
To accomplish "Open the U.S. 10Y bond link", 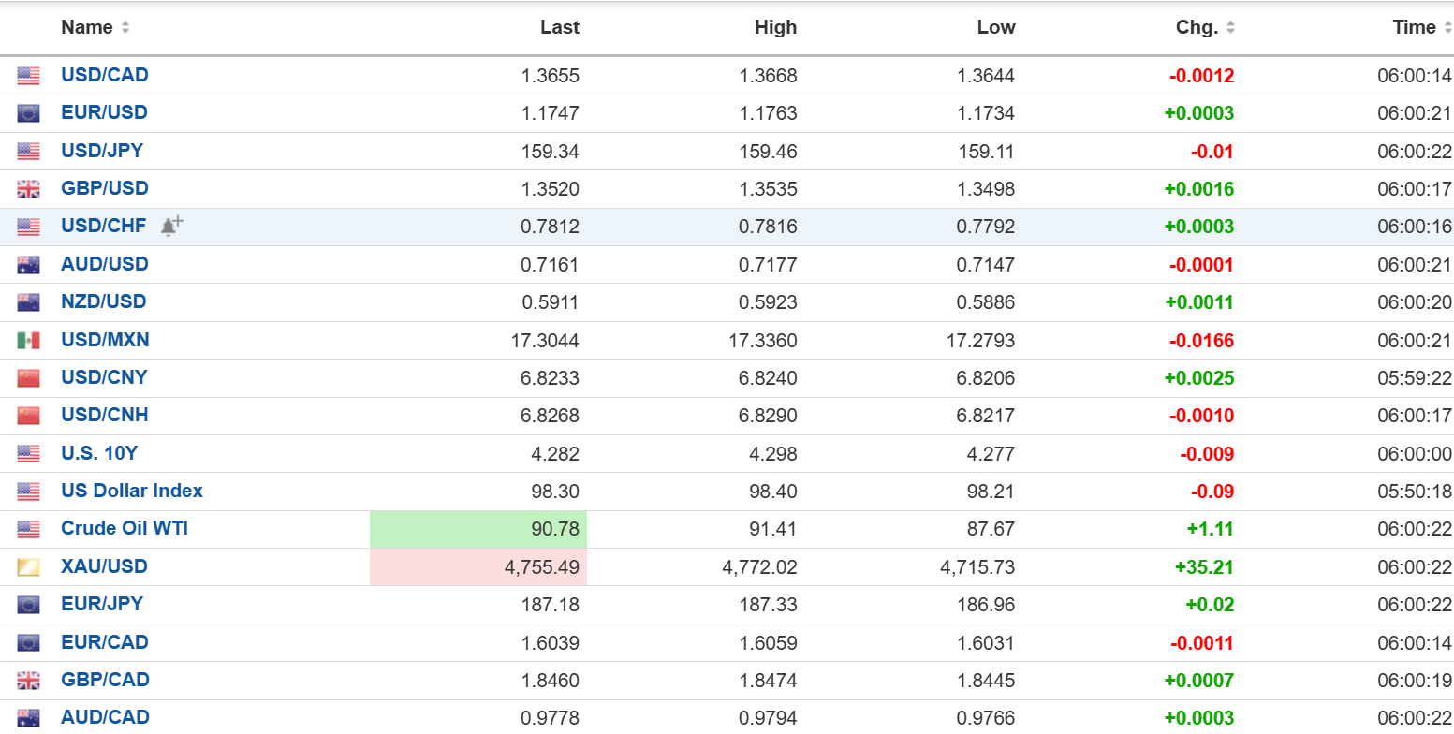I will pos(99,453).
